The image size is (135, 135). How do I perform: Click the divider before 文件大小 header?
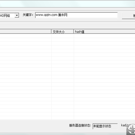pos(51,31)
